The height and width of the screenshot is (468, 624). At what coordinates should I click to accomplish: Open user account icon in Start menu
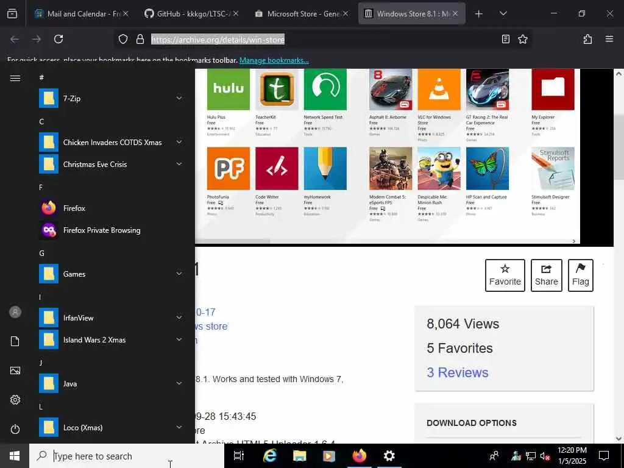pyautogui.click(x=15, y=312)
